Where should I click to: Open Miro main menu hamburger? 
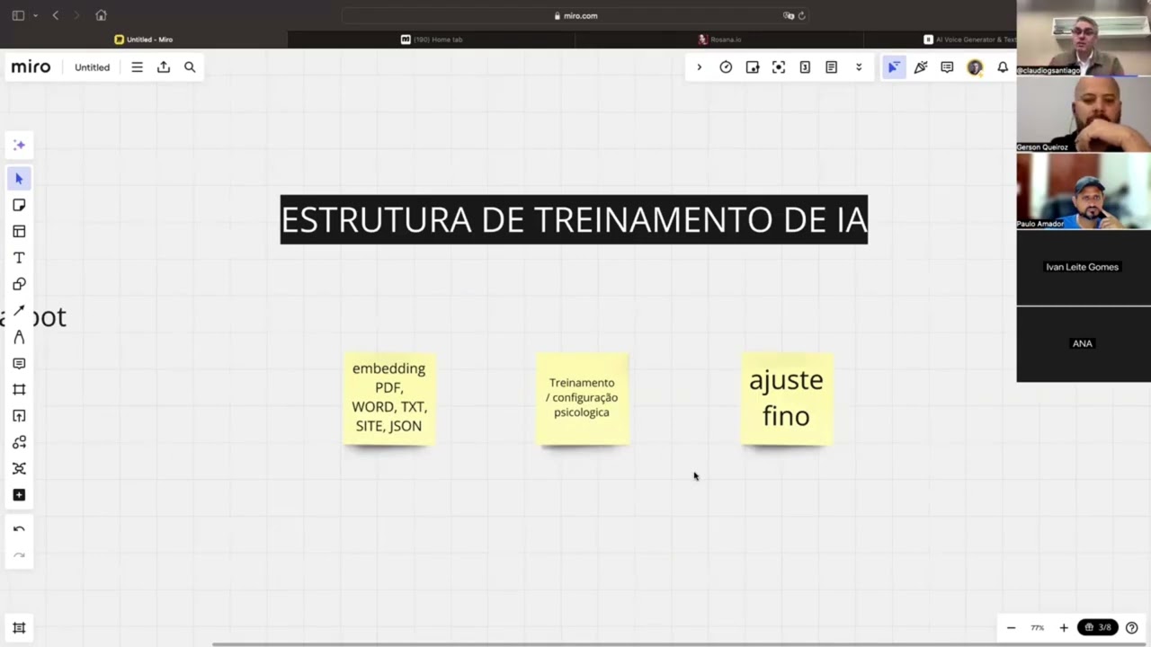click(x=137, y=67)
